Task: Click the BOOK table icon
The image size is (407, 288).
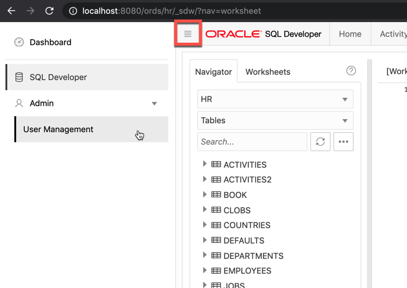Action: 216,194
